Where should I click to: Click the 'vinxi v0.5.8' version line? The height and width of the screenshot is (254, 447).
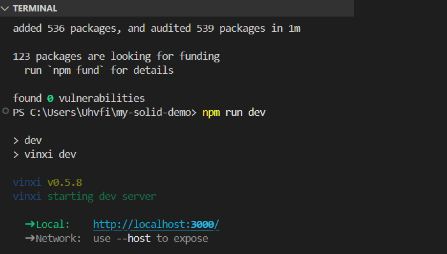[x=48, y=182]
